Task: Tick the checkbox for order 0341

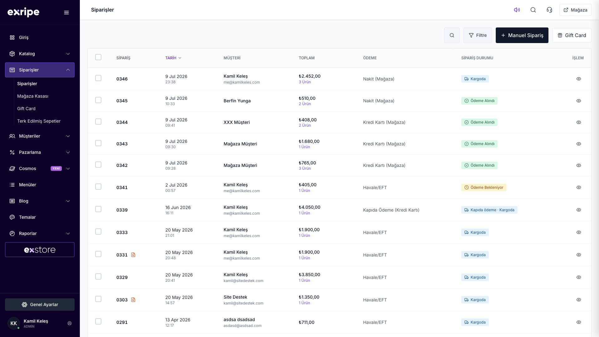Action: (98, 187)
